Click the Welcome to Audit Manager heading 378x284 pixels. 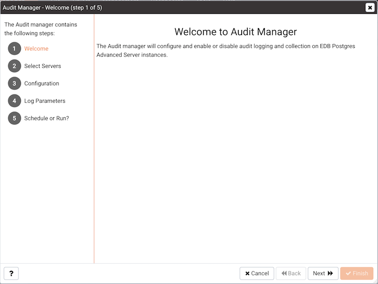(x=235, y=32)
